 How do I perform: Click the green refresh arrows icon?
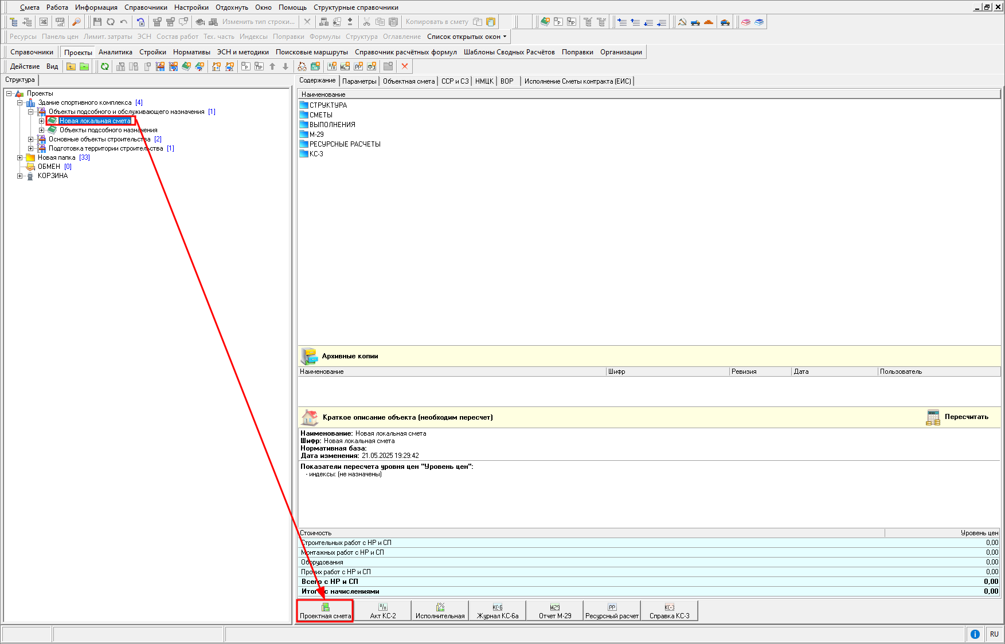pos(105,66)
